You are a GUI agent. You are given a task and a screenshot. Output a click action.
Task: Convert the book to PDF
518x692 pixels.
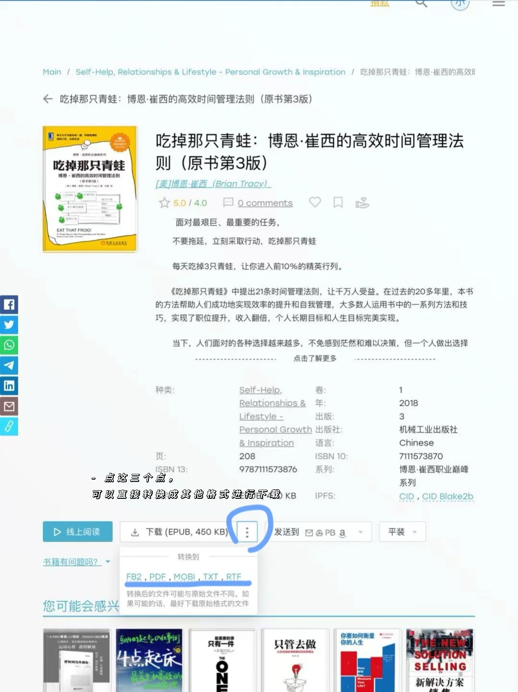click(157, 577)
